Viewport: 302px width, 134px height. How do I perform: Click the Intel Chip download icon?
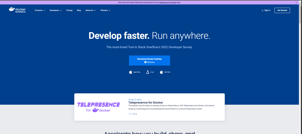pos(161,72)
